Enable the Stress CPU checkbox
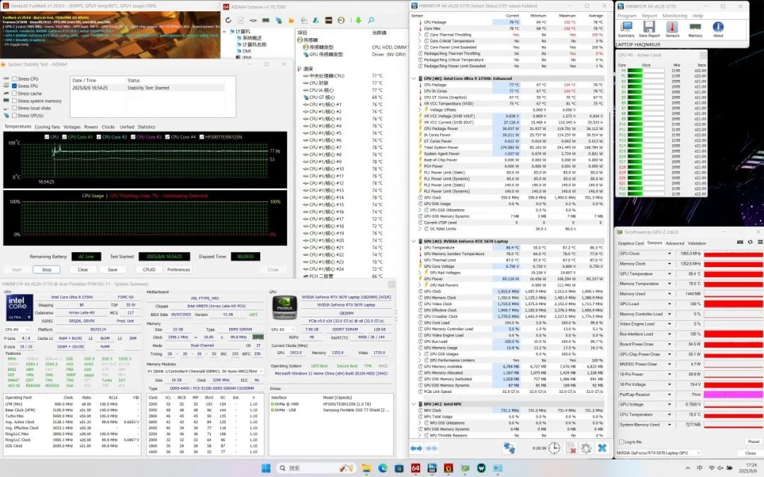The height and width of the screenshot is (477, 764). point(15,79)
